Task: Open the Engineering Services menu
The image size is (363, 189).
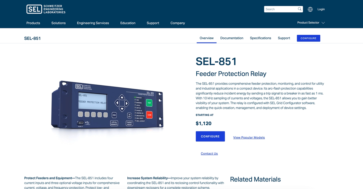Action: [x=93, y=23]
